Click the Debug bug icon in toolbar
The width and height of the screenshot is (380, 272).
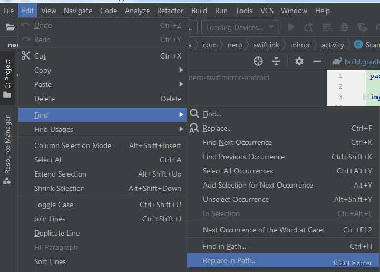click(x=344, y=27)
